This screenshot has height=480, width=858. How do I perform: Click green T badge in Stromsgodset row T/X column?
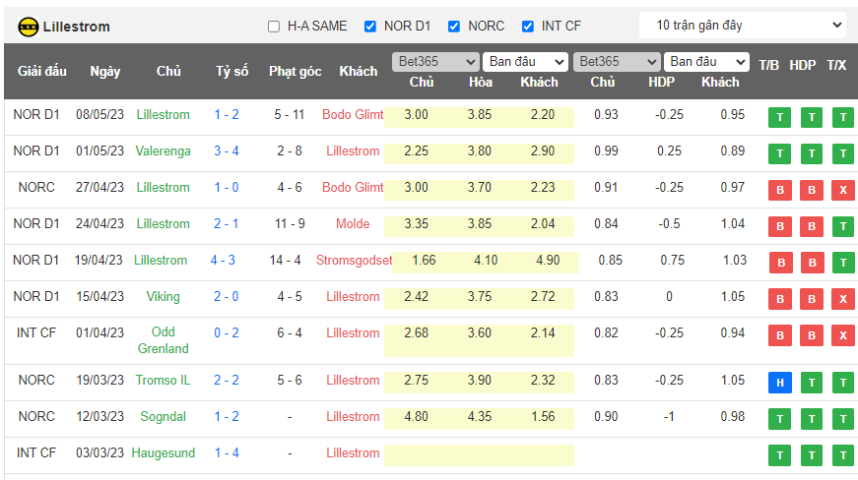pos(842,264)
